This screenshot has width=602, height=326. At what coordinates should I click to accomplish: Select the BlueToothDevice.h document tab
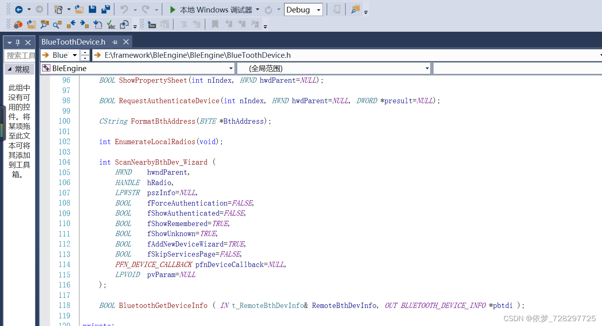(x=73, y=42)
